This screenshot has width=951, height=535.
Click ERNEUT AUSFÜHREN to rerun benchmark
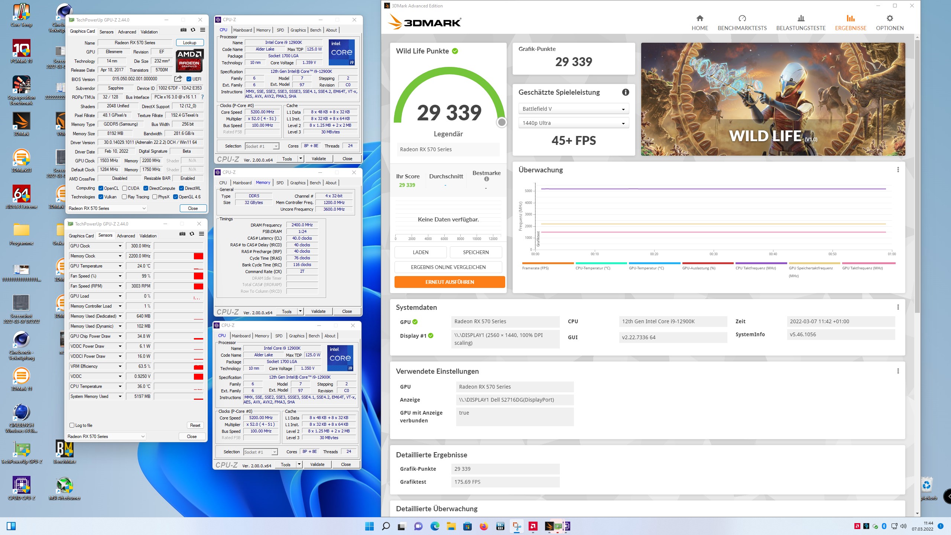(449, 282)
